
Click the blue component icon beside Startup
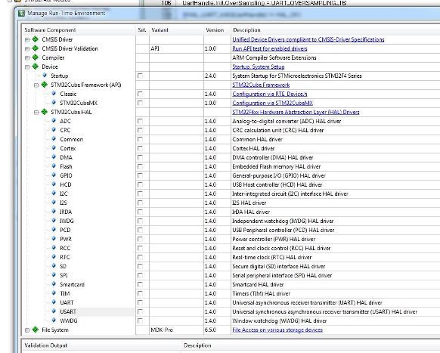click(x=45, y=75)
